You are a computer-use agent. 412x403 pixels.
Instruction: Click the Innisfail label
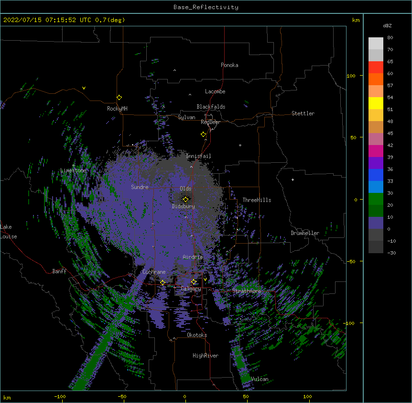pyautogui.click(x=198, y=156)
